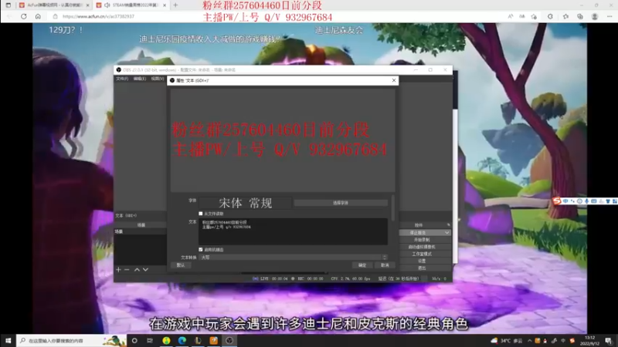Click the Windows taskbar search box

(x=71, y=340)
